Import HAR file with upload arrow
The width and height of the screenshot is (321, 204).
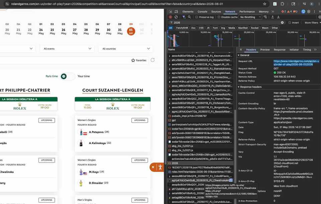pos(273,17)
